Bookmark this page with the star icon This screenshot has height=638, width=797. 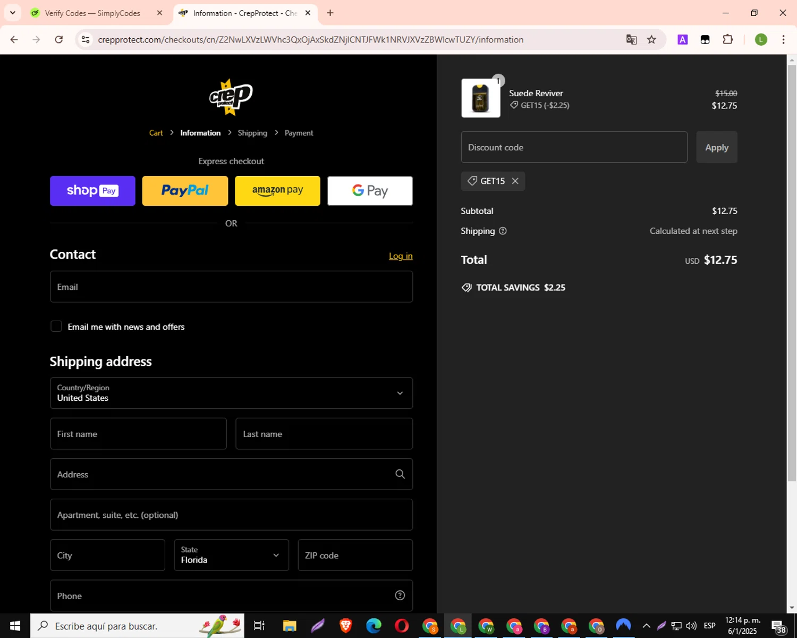(x=651, y=40)
